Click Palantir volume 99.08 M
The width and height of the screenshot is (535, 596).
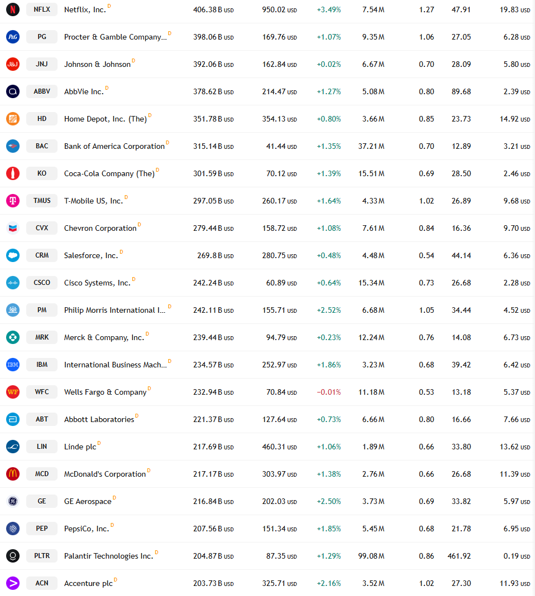[371, 556]
